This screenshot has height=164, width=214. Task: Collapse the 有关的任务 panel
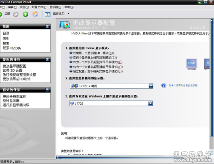coord(47,89)
